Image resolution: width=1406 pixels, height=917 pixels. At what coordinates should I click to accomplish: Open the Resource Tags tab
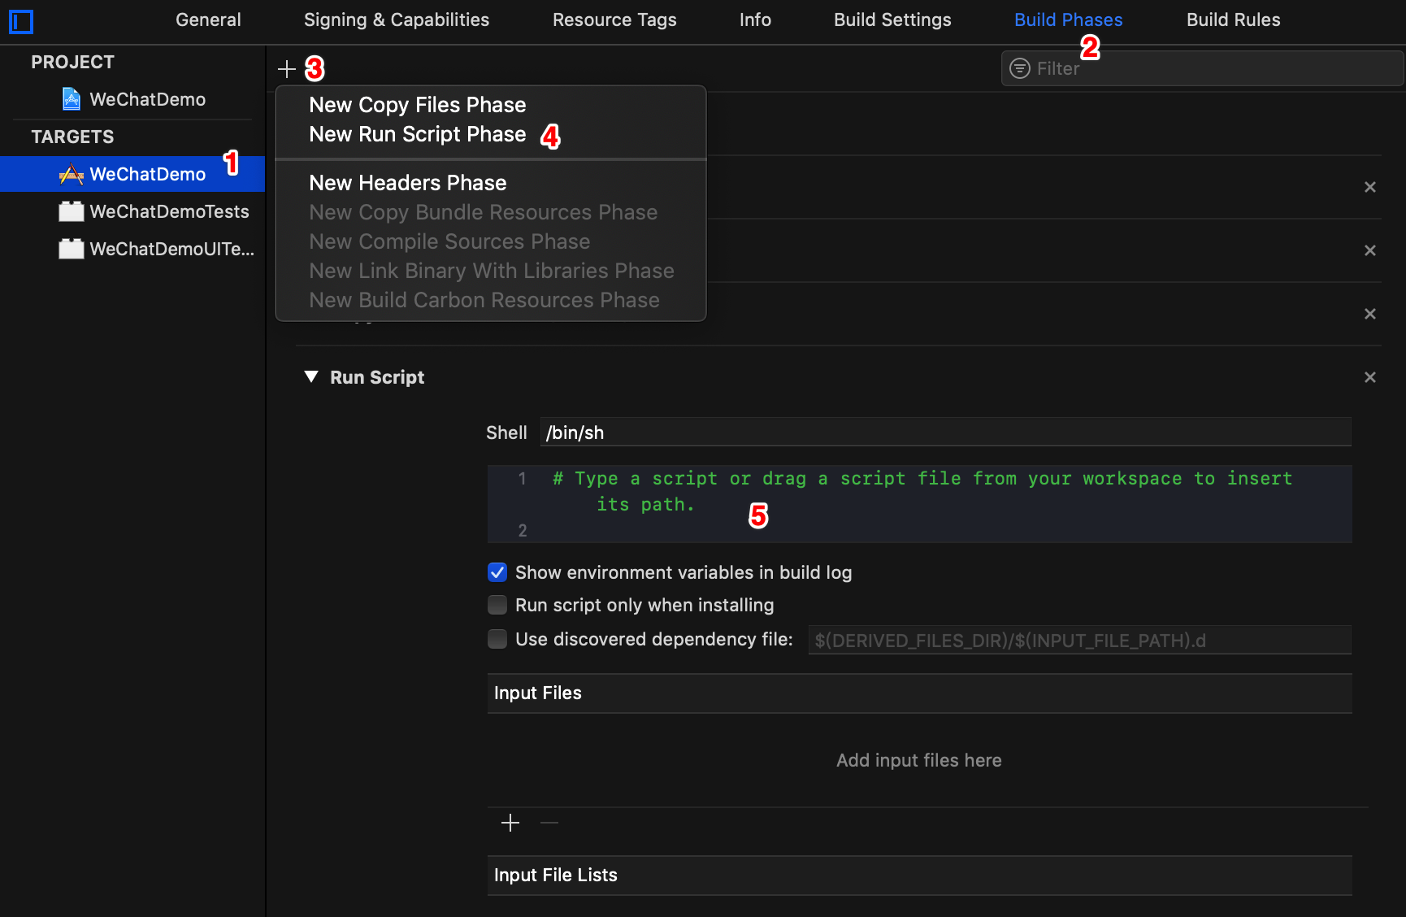pyautogui.click(x=614, y=20)
